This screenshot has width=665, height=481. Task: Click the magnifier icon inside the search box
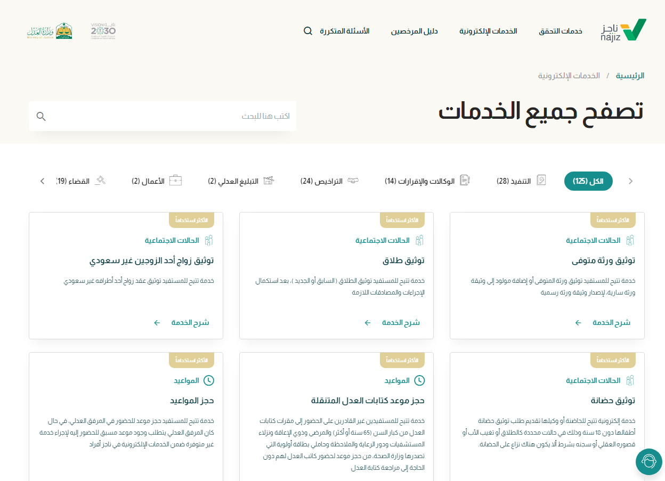click(41, 116)
